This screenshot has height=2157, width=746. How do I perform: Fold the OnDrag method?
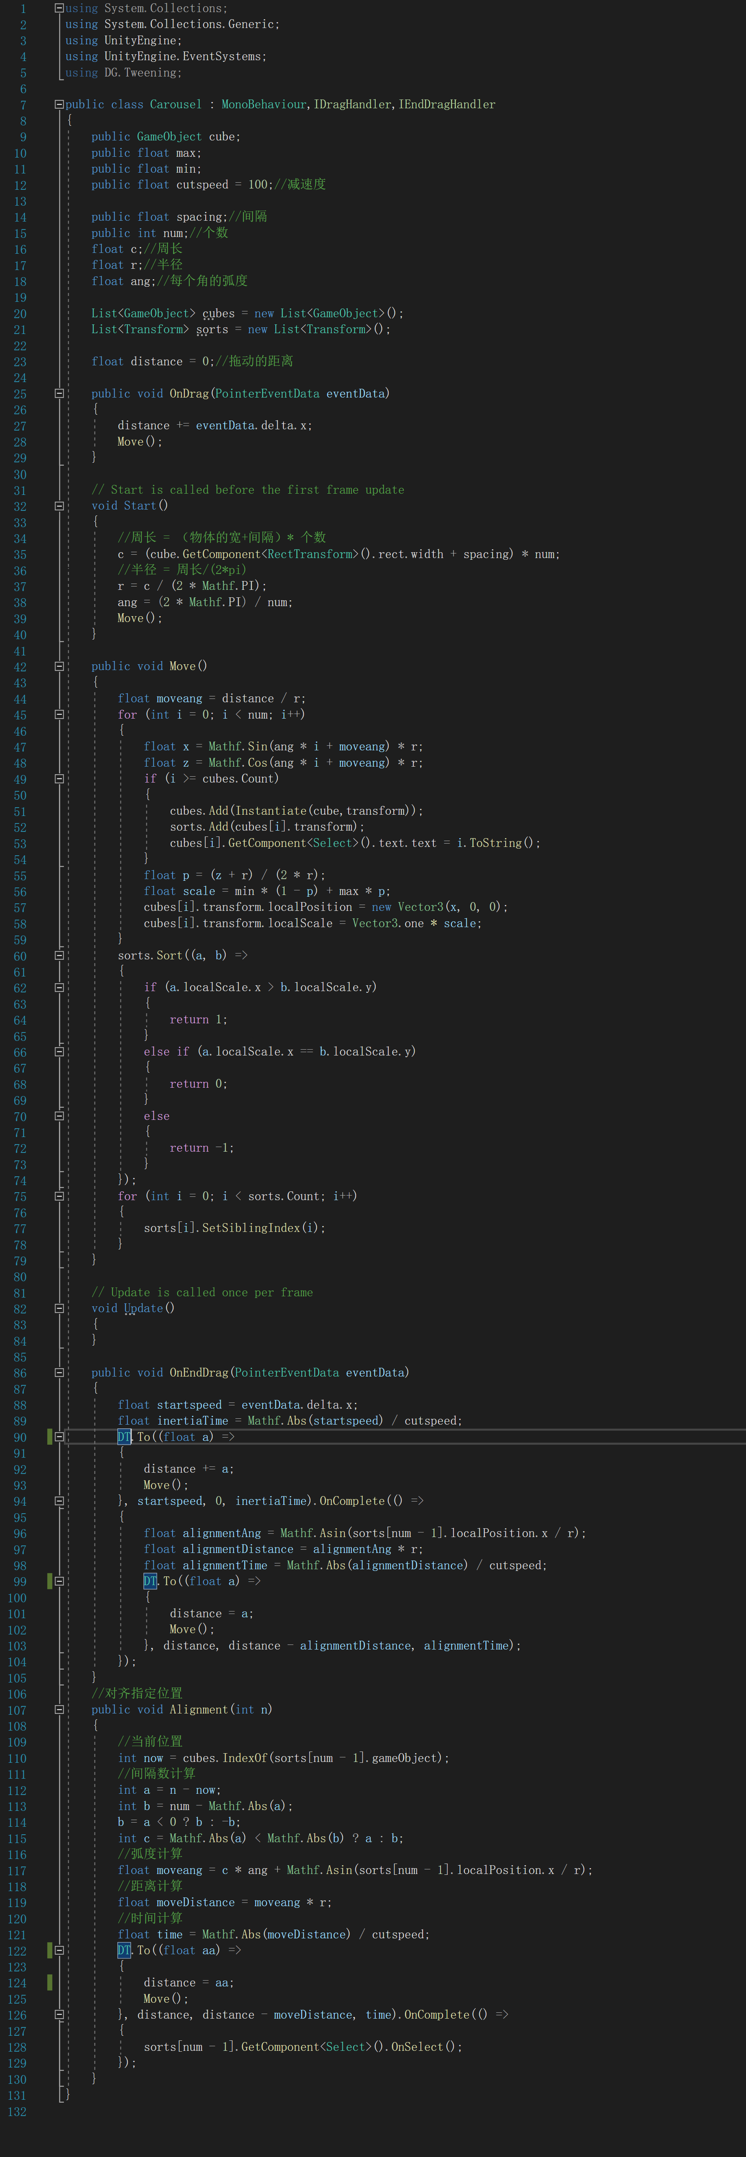(x=59, y=393)
